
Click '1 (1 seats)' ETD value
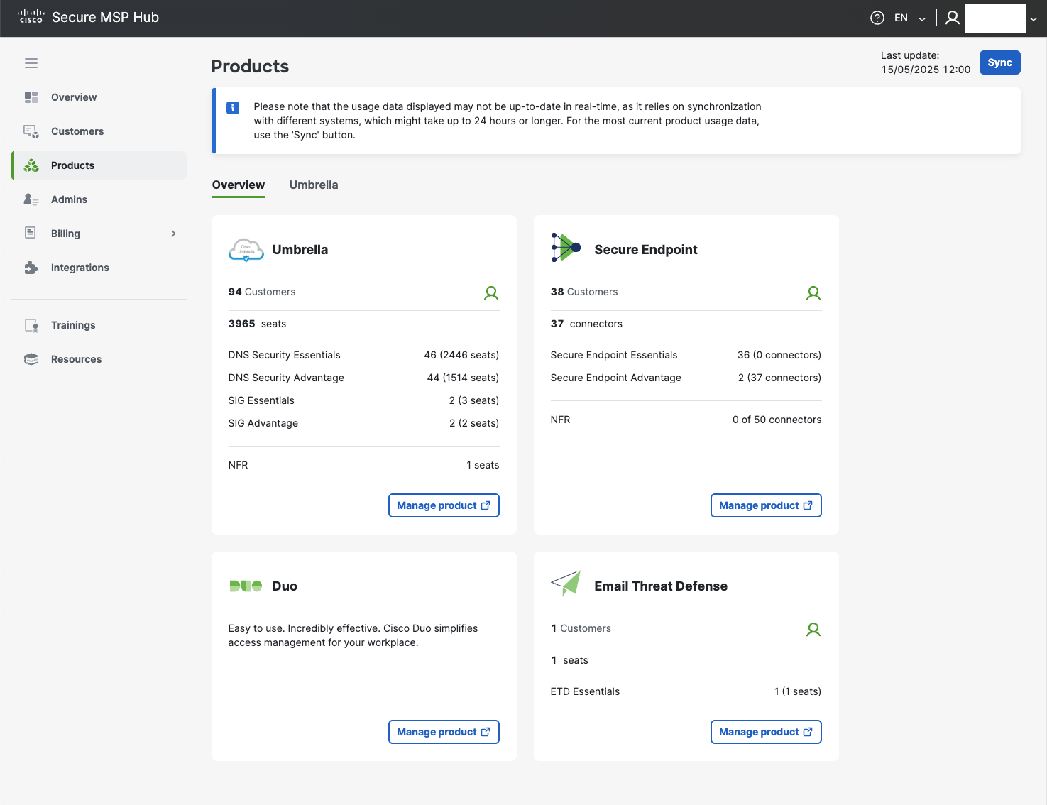pos(798,691)
